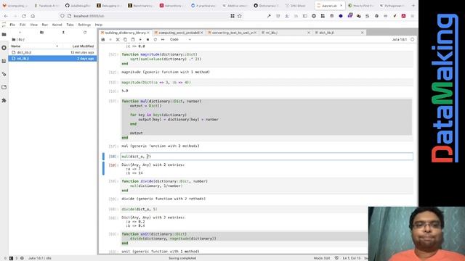Open the file browser sidebar folder icon
Screen dimensions: 465x261
point(4,35)
